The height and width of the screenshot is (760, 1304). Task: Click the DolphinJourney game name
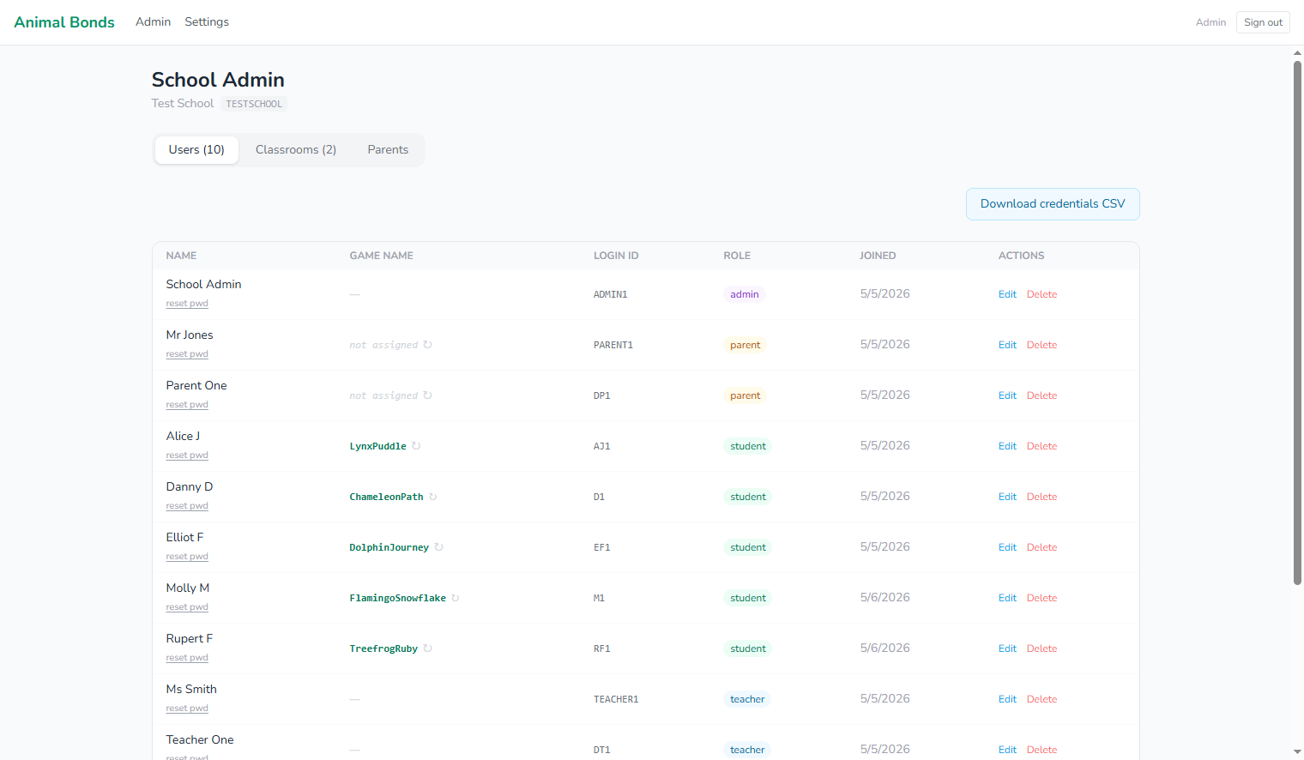click(389, 547)
